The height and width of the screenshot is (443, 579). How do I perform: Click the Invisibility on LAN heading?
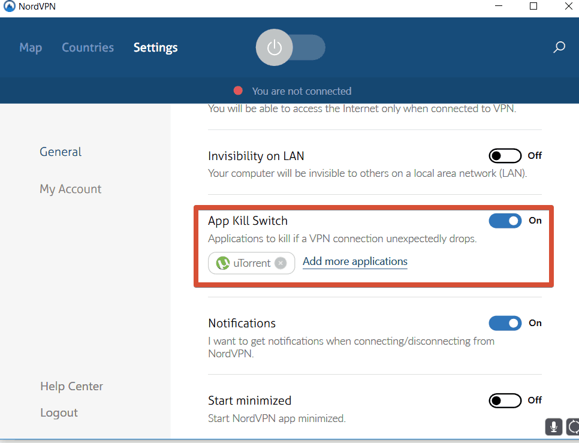coord(256,156)
